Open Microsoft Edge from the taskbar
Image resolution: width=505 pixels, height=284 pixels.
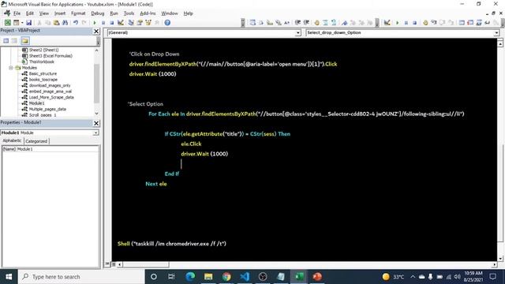coord(190,277)
